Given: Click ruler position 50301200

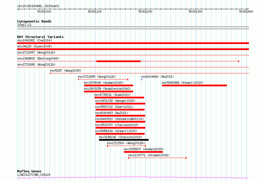Looking at the screenshot, I should pyautogui.click(x=145, y=12).
